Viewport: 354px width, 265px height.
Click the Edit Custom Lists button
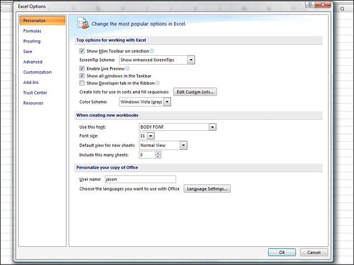coord(195,92)
